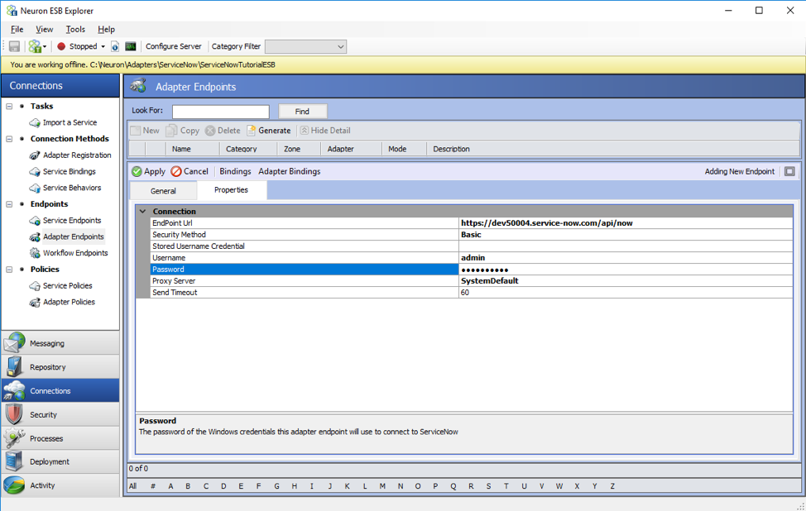
Task: Click the EndPoint Url value field
Action: pyautogui.click(x=626, y=223)
